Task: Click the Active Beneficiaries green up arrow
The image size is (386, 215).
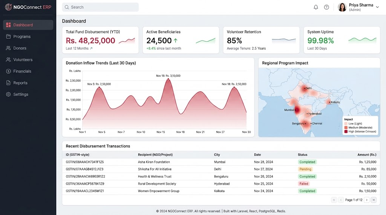Action: [x=176, y=40]
